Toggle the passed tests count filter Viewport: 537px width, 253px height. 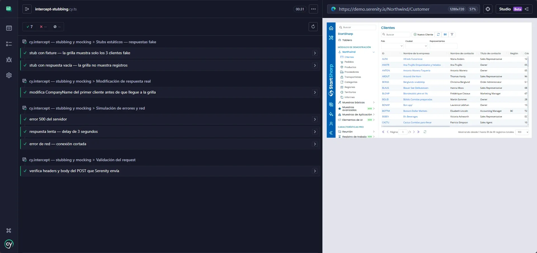(x=30, y=27)
